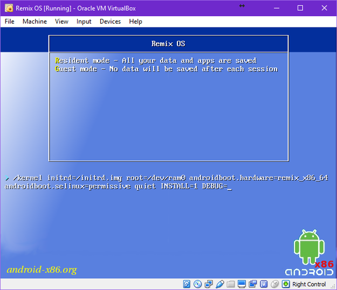Click the Right Control host key label
337x290 pixels.
[x=309, y=284]
